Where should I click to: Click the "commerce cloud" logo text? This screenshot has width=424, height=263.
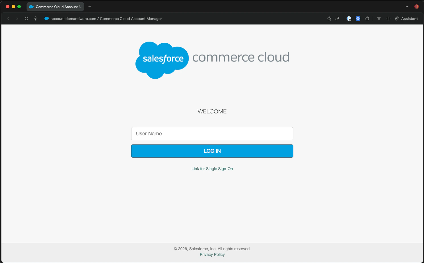pos(241,57)
